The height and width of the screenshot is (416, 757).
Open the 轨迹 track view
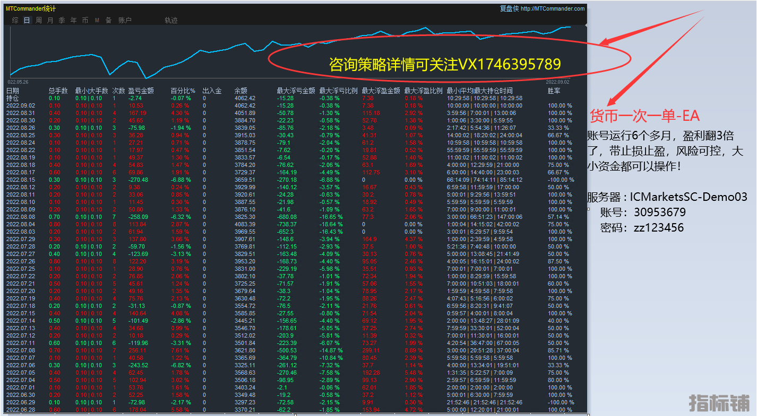(x=171, y=20)
